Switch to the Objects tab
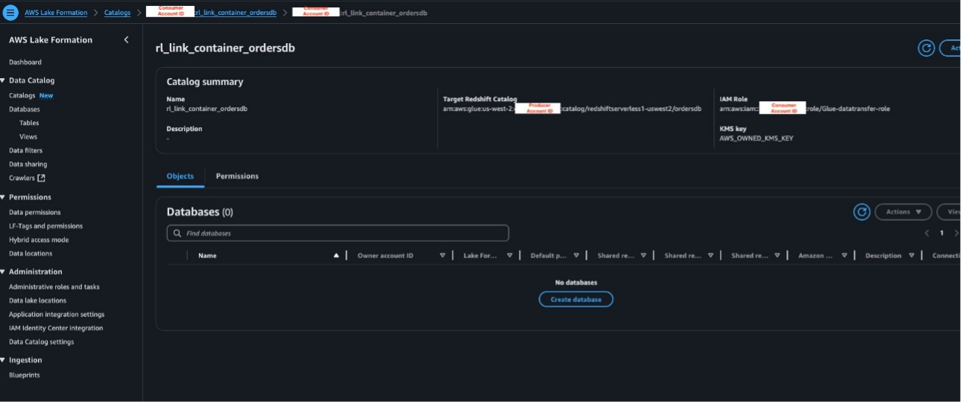 coord(180,176)
